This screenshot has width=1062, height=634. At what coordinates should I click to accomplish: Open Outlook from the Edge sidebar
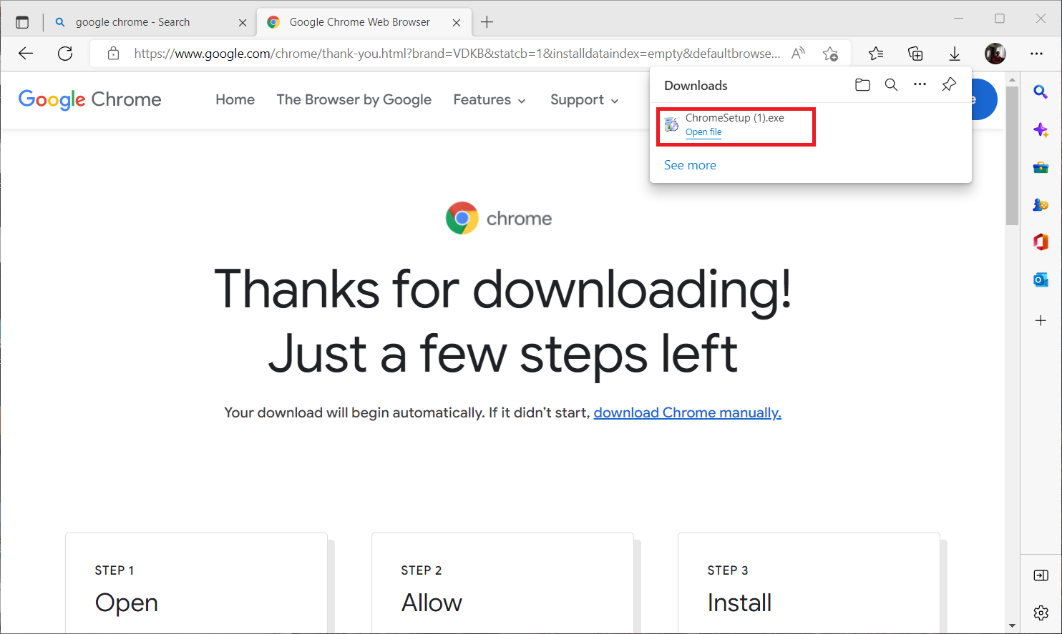tap(1041, 280)
